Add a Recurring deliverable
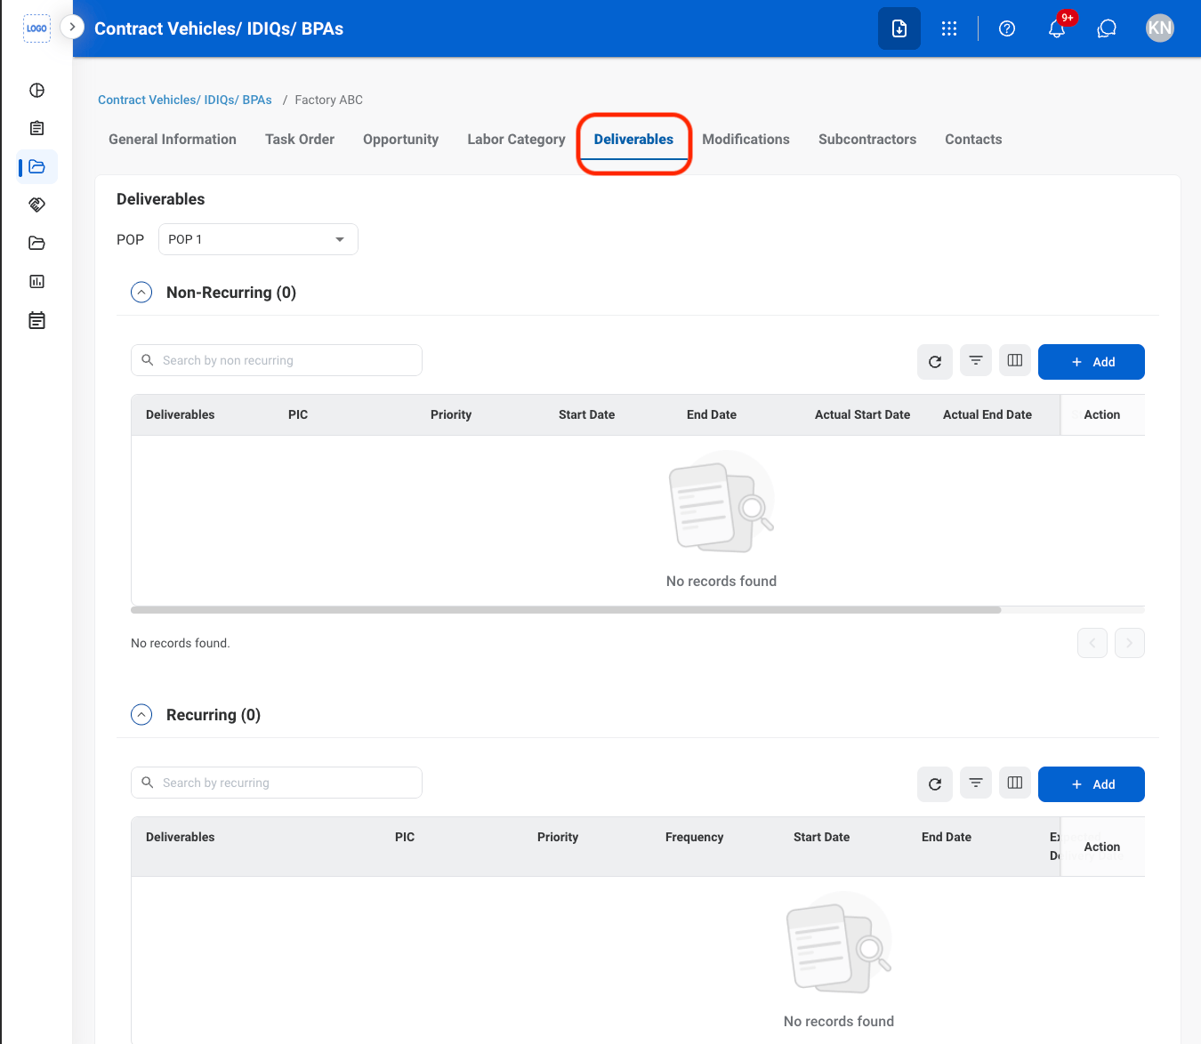The height and width of the screenshot is (1044, 1201). pos(1092,784)
